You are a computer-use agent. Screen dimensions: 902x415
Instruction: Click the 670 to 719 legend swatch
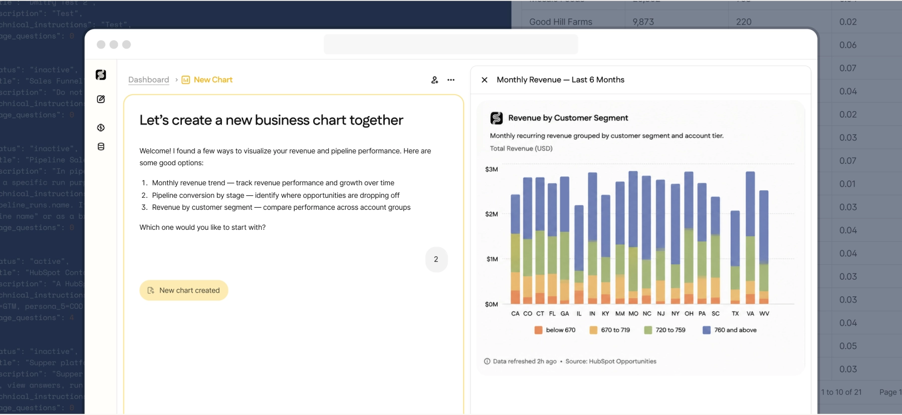(x=593, y=330)
